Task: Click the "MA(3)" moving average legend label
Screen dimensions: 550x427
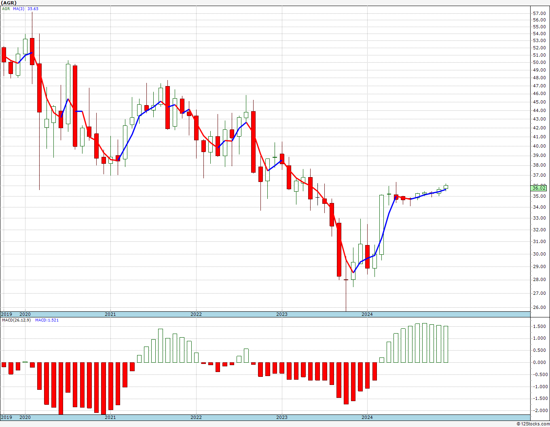Action: point(19,8)
